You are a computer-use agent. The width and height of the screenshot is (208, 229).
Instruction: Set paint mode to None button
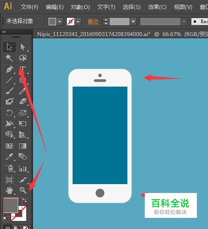pos(25,227)
